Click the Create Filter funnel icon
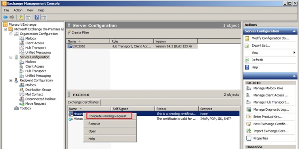Image resolution: width=299 pixels, height=149 pixels. 69,33
